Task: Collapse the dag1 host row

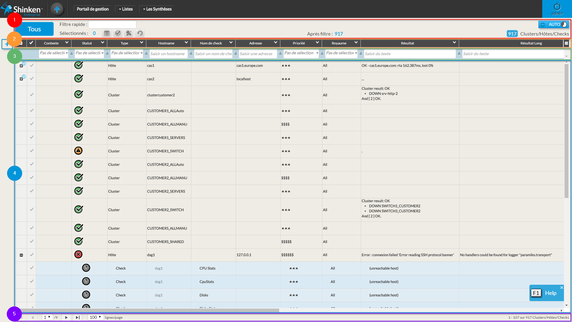Action: (x=21, y=255)
